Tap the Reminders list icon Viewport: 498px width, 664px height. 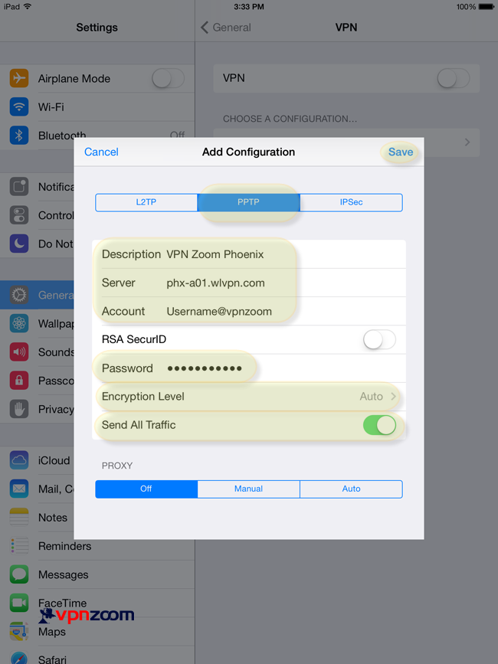pos(19,546)
